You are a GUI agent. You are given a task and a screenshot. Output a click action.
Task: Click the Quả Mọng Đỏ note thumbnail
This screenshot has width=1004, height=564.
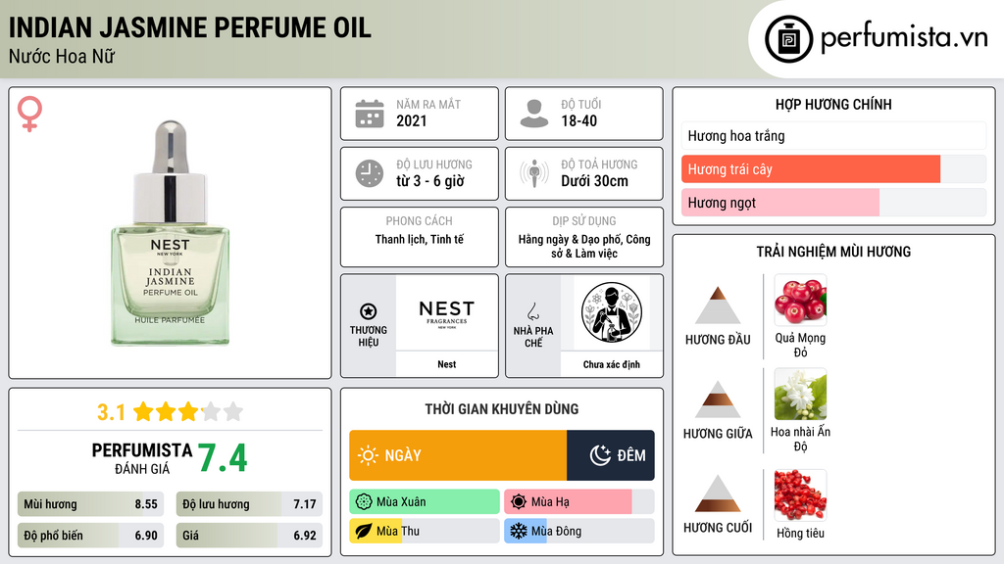[x=800, y=300]
